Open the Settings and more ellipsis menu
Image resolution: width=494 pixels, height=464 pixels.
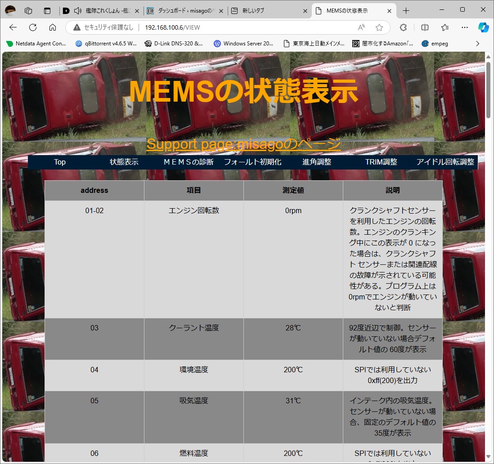click(465, 27)
